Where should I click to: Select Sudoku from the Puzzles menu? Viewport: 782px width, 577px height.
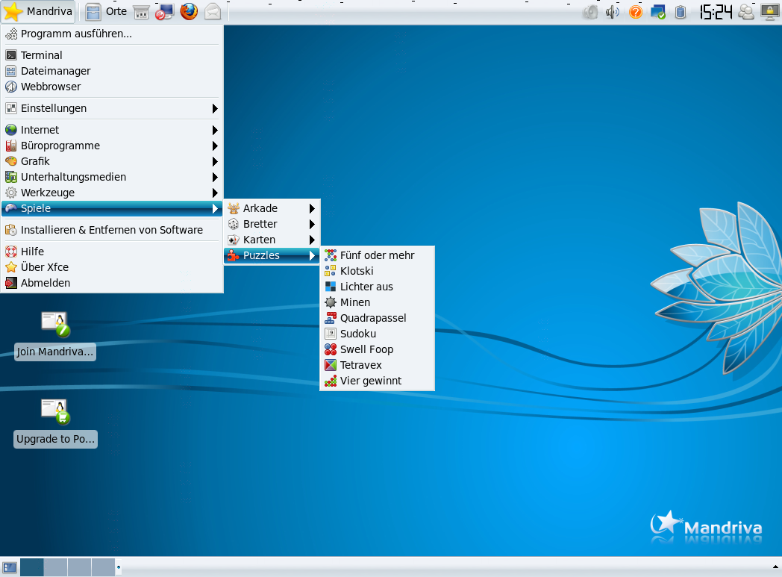click(357, 333)
